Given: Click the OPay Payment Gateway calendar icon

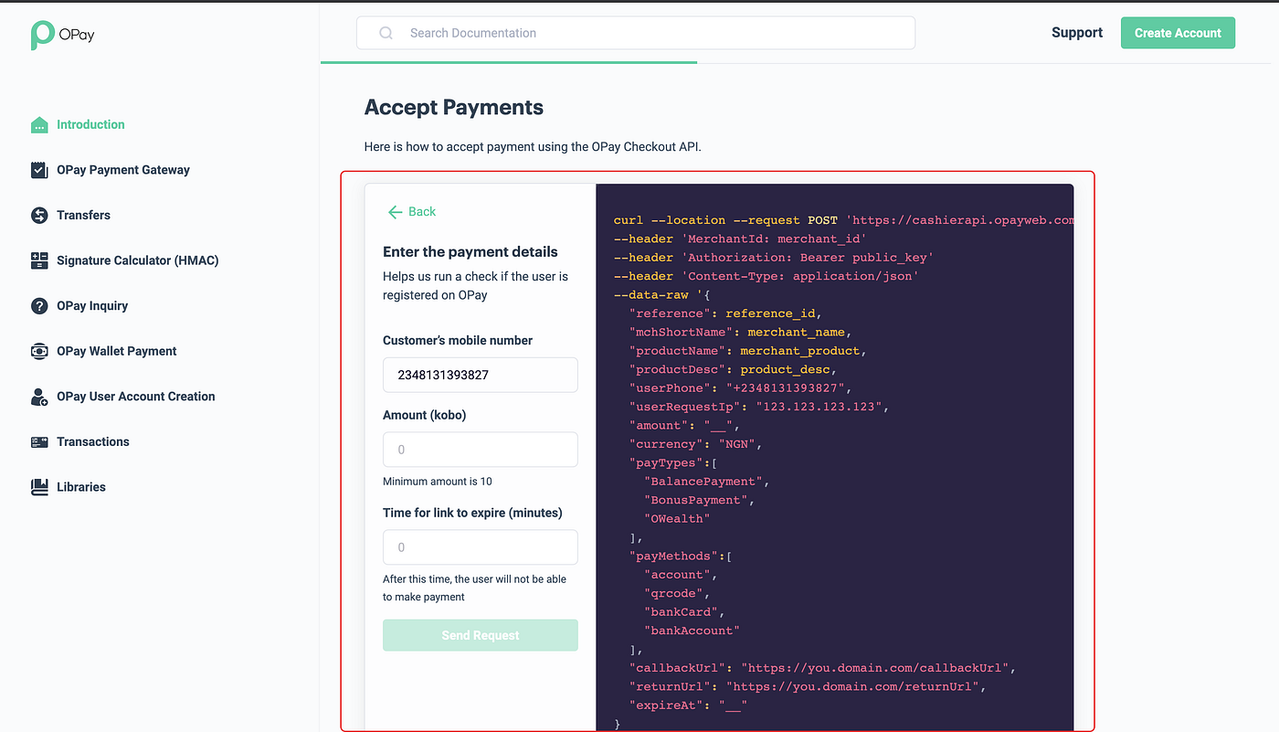Looking at the screenshot, I should click(x=39, y=170).
